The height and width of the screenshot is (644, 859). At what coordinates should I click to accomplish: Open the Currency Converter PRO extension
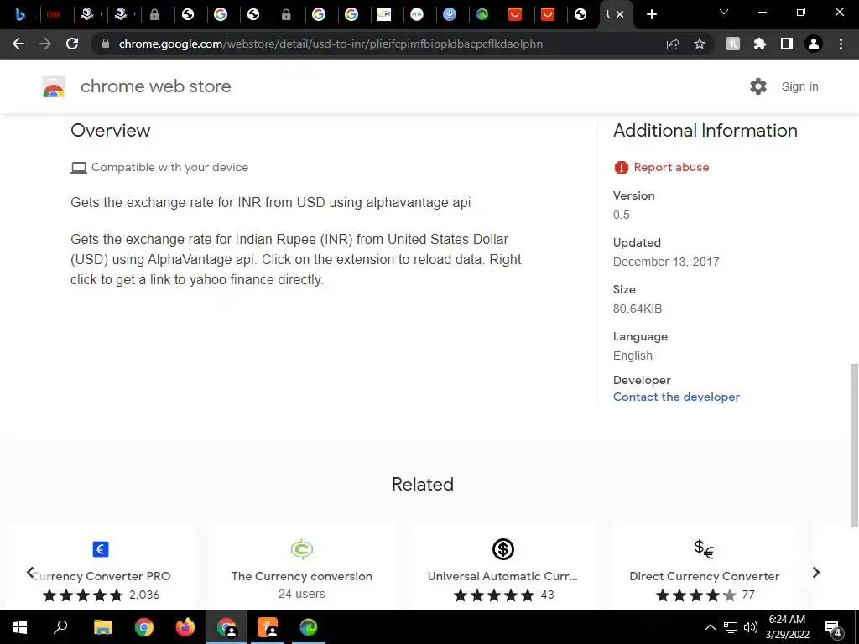101,567
